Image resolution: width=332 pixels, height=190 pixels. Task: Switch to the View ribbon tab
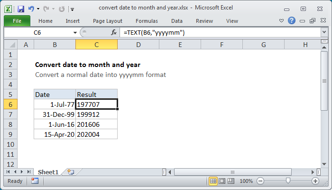pos(232,21)
